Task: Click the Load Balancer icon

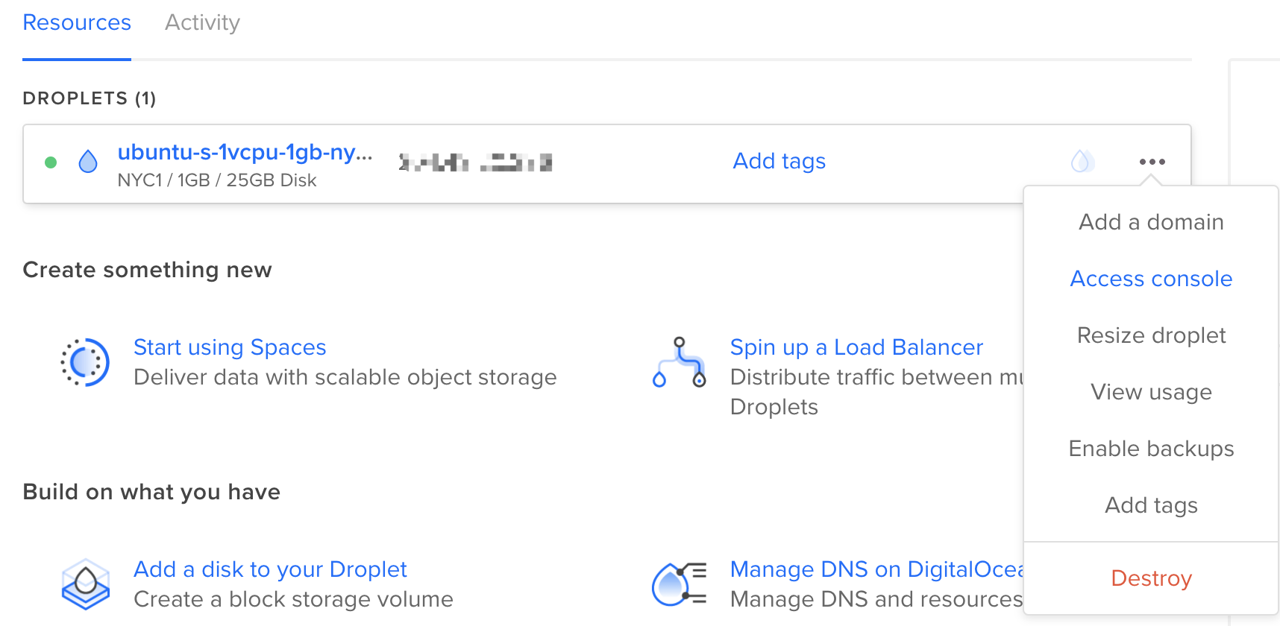Action: [x=679, y=362]
